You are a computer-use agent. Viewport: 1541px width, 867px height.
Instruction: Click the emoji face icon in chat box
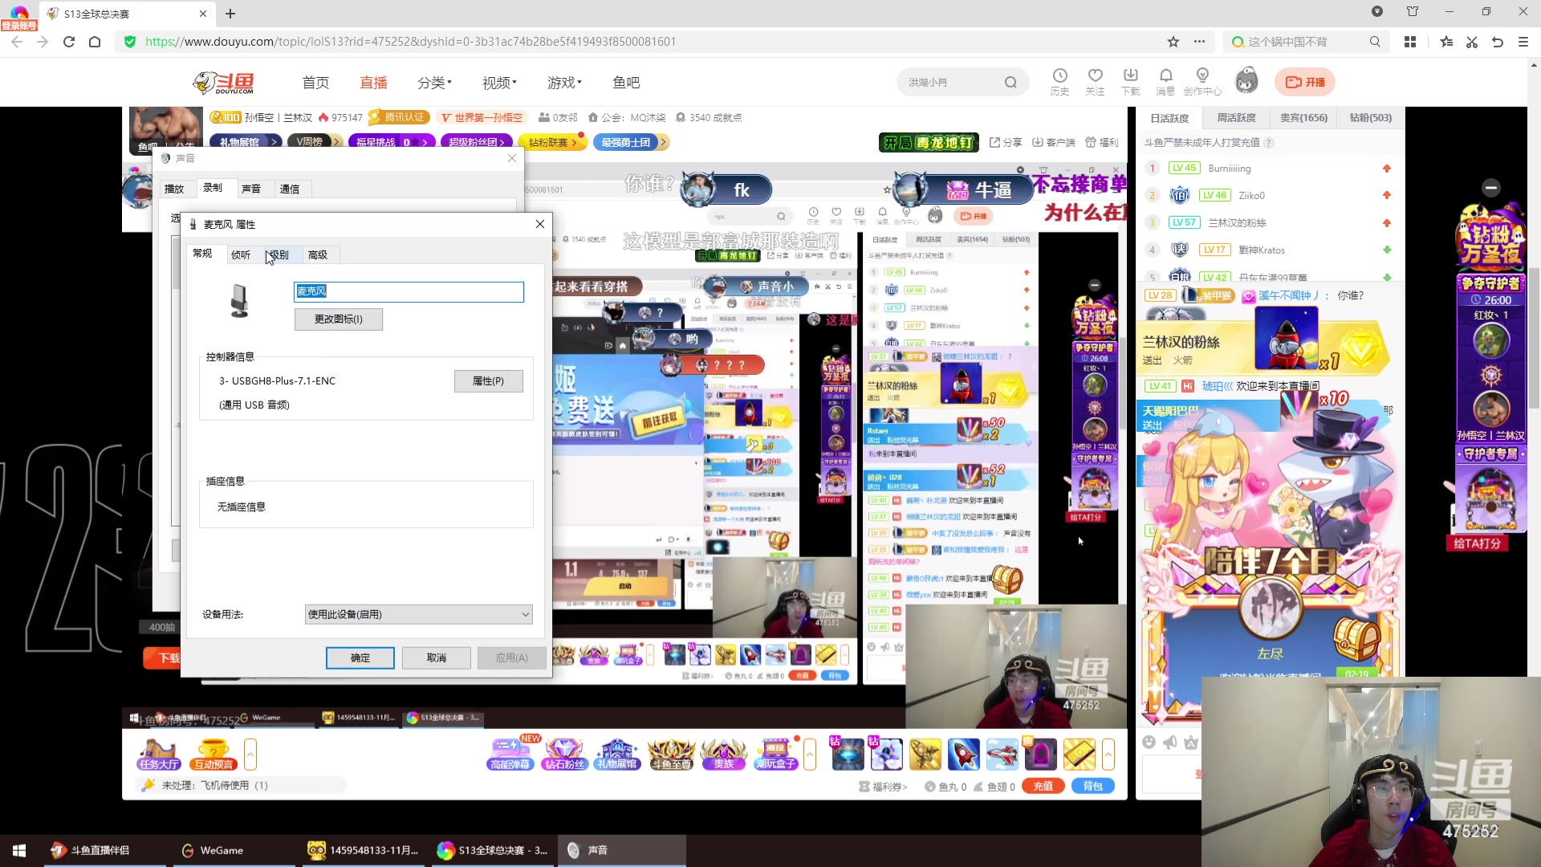pyautogui.click(x=1149, y=743)
